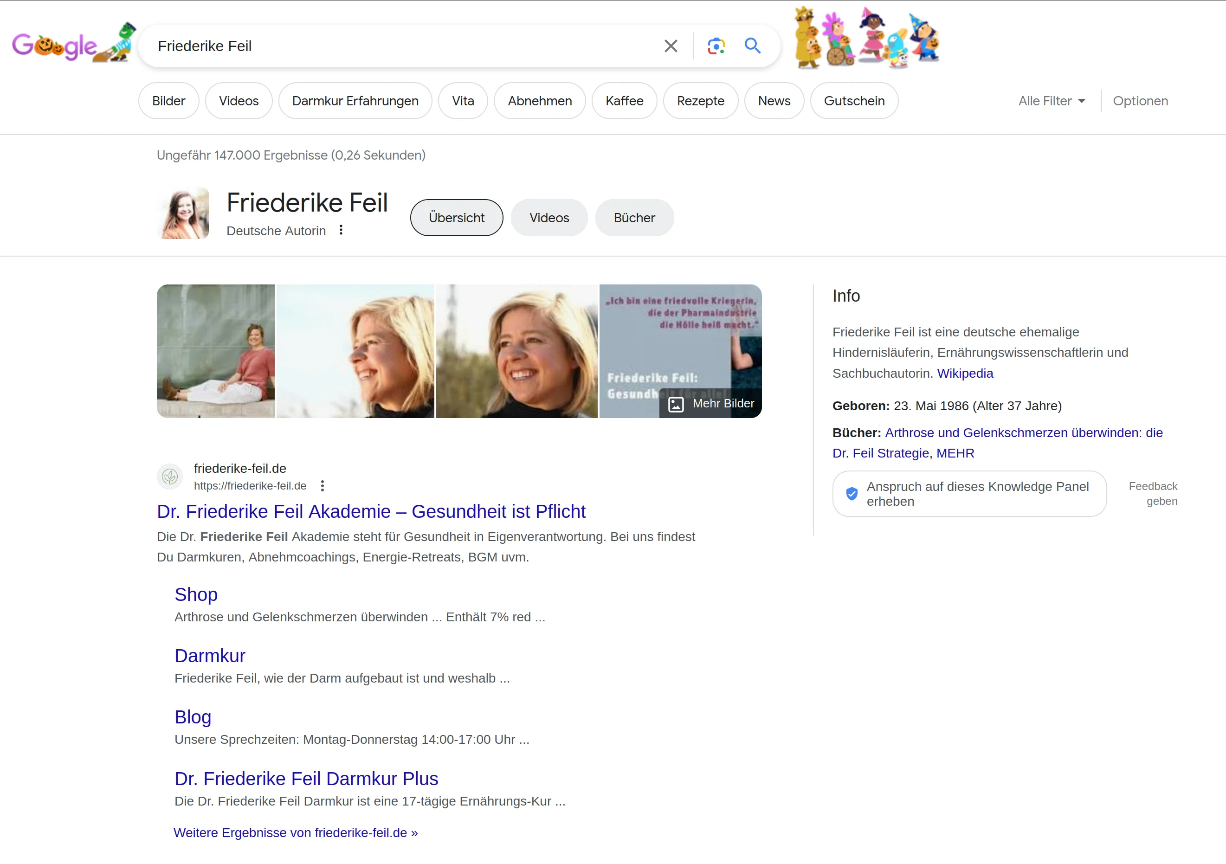Open options dots next to Deutsche Autorin

click(341, 230)
